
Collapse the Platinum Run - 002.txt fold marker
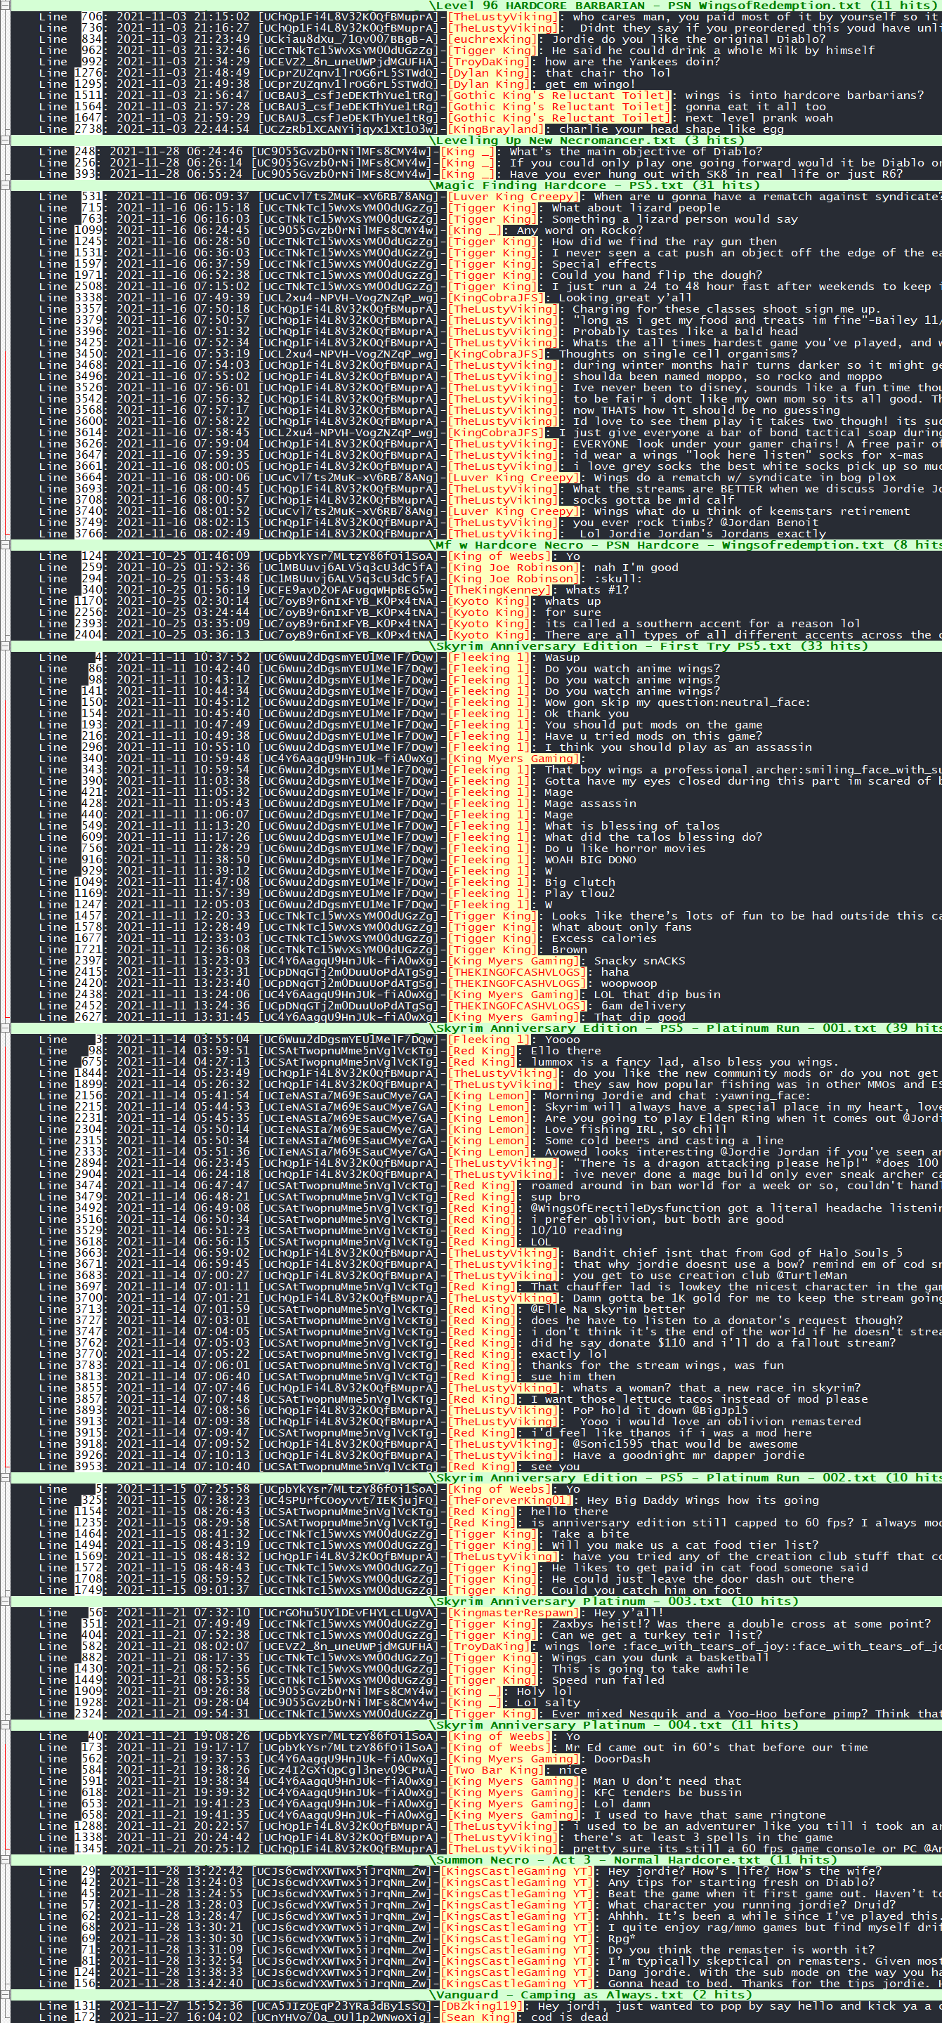5,1477
